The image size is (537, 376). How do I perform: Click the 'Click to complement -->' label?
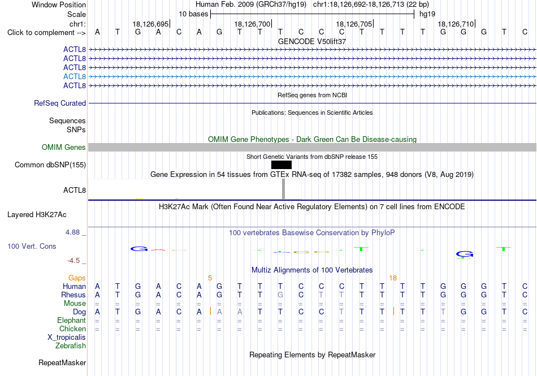pos(46,33)
